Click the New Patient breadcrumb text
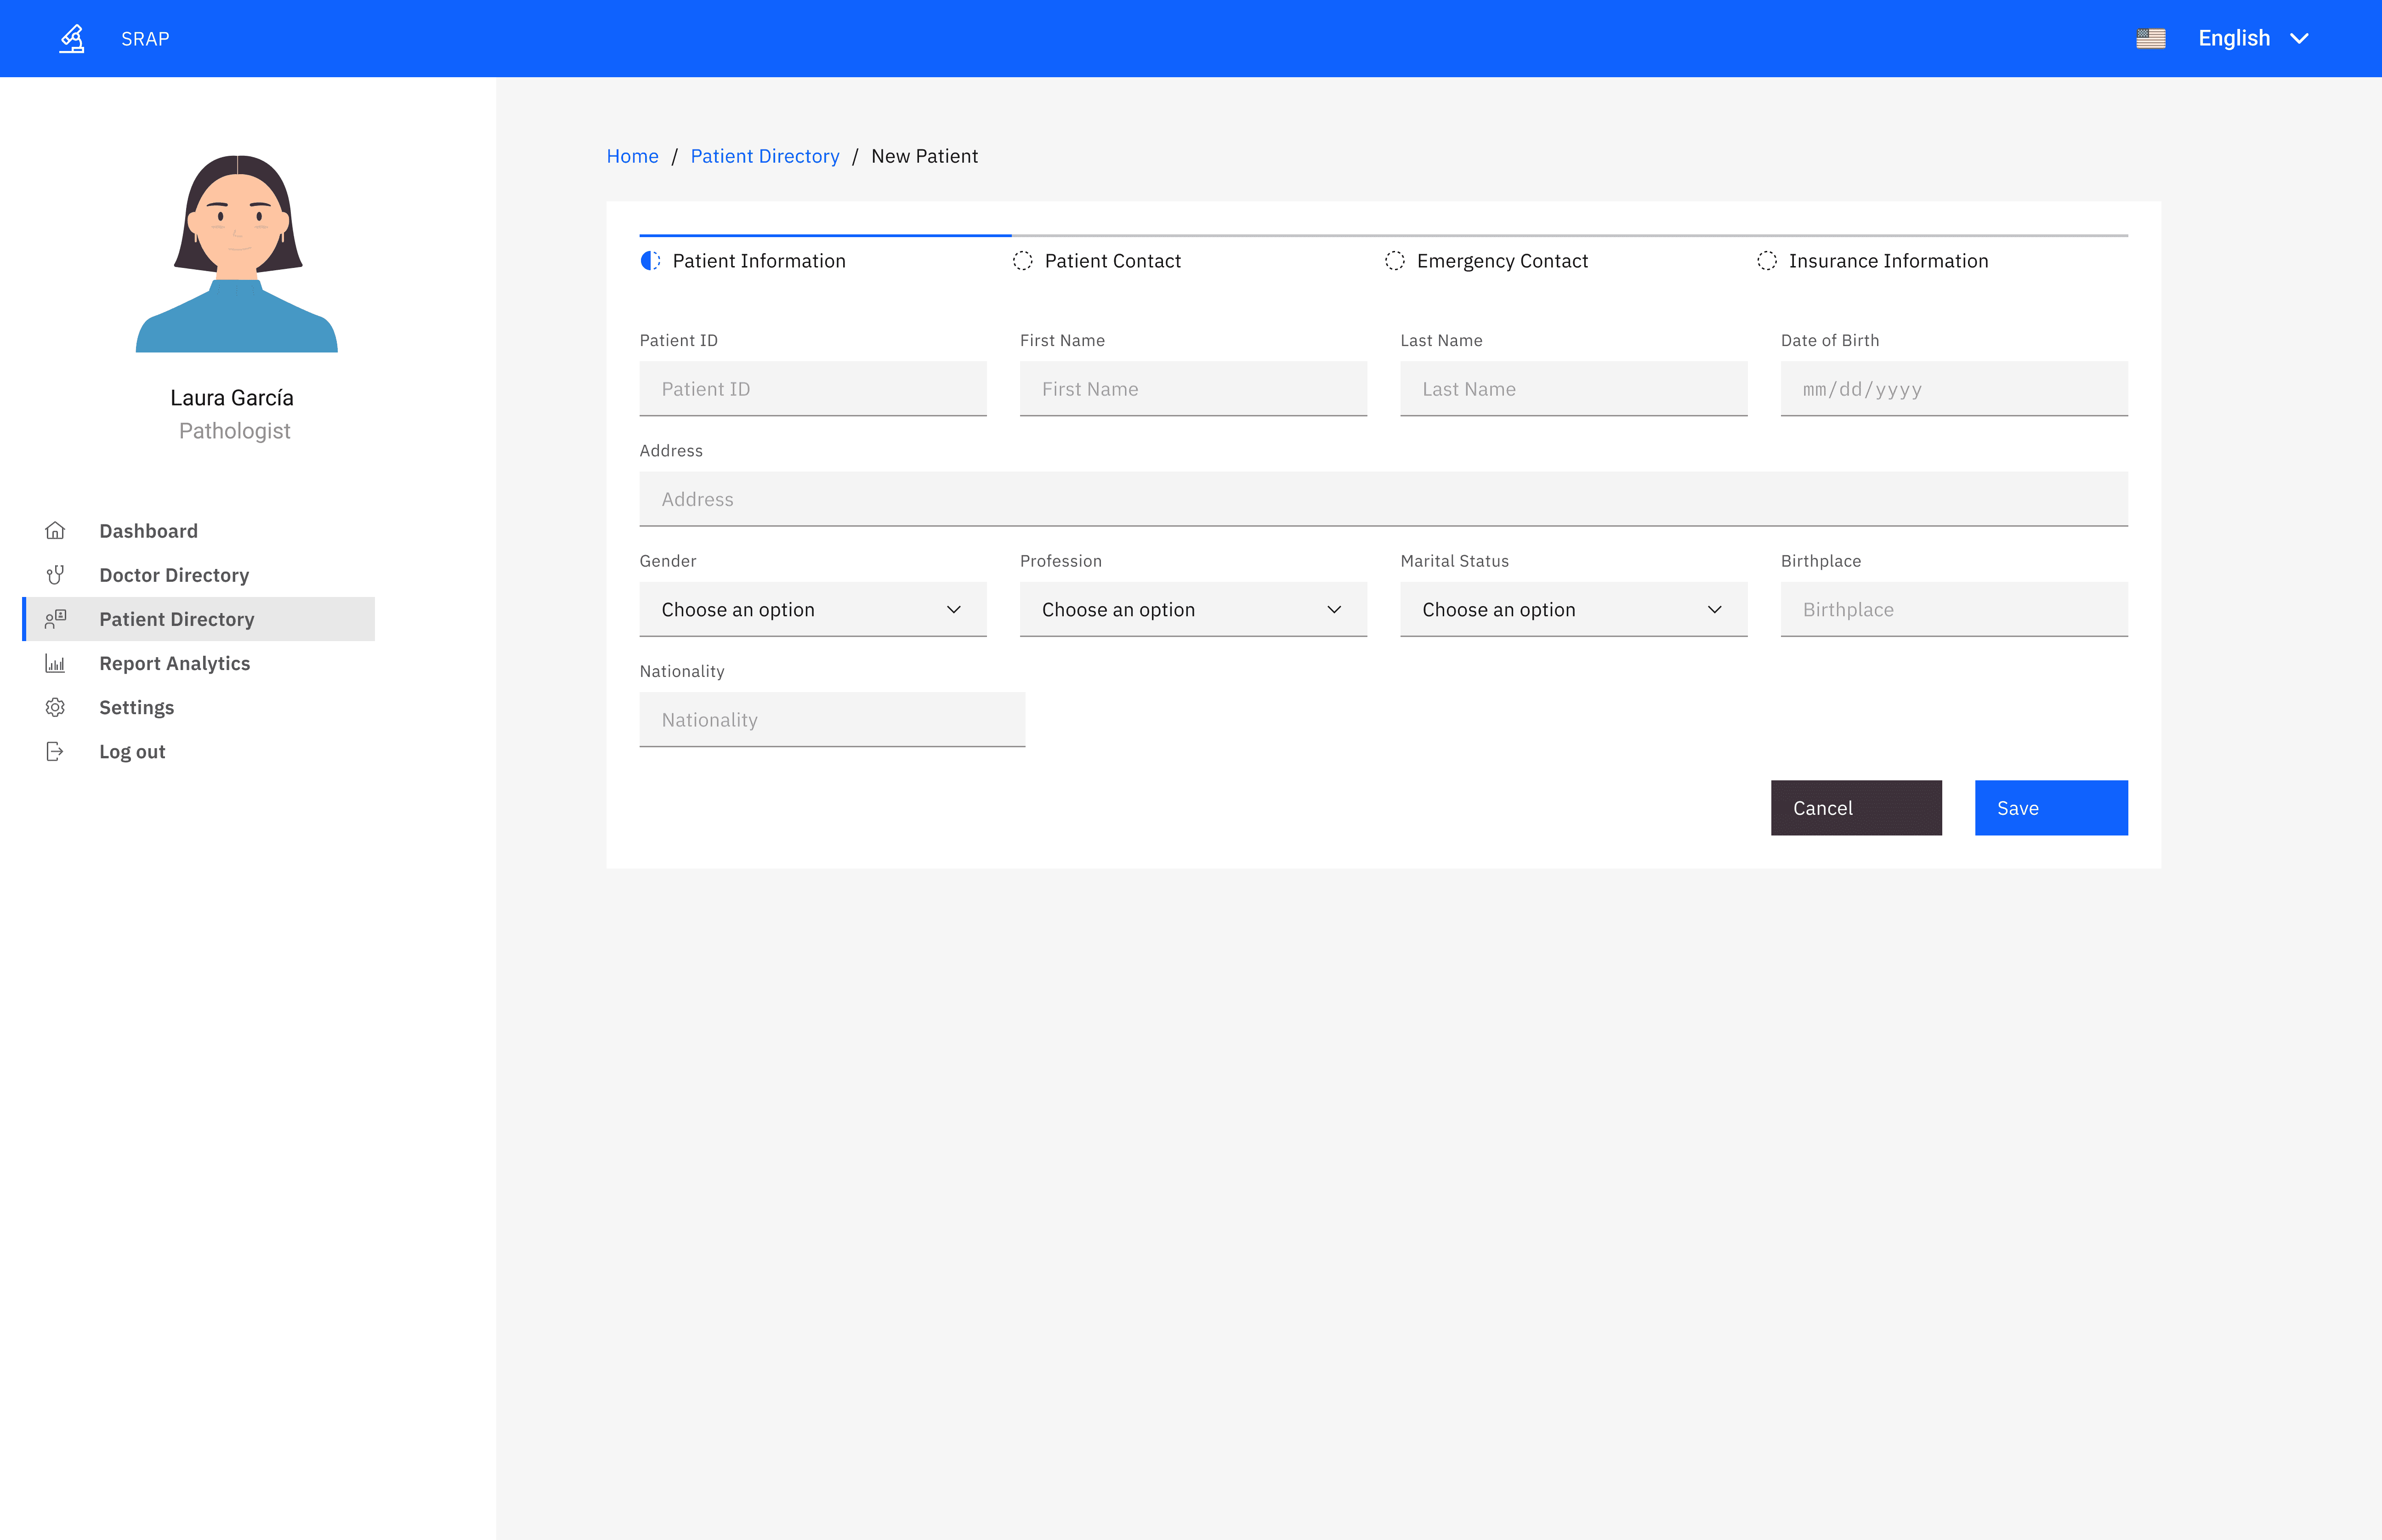Viewport: 2382px width, 1540px height. coord(924,156)
